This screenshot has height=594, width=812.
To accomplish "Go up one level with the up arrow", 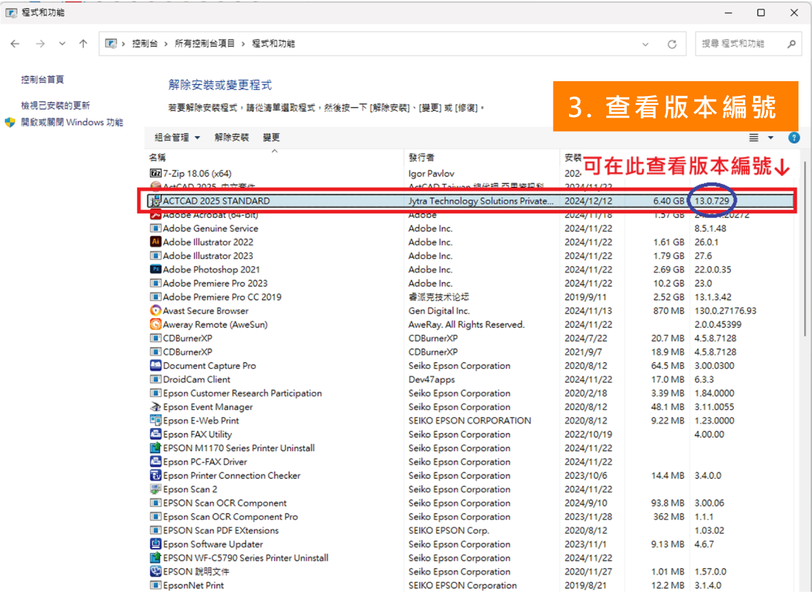I will (83, 44).
